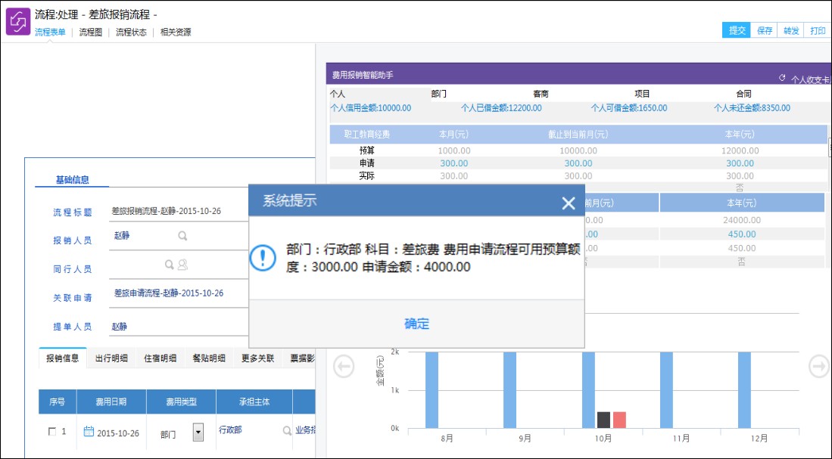Image resolution: width=832 pixels, height=459 pixels.
Task: Click refresh icon beside 个人收支卡
Action: click(x=783, y=78)
